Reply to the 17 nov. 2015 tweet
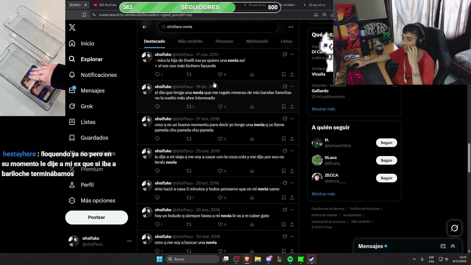 (x=157, y=74)
